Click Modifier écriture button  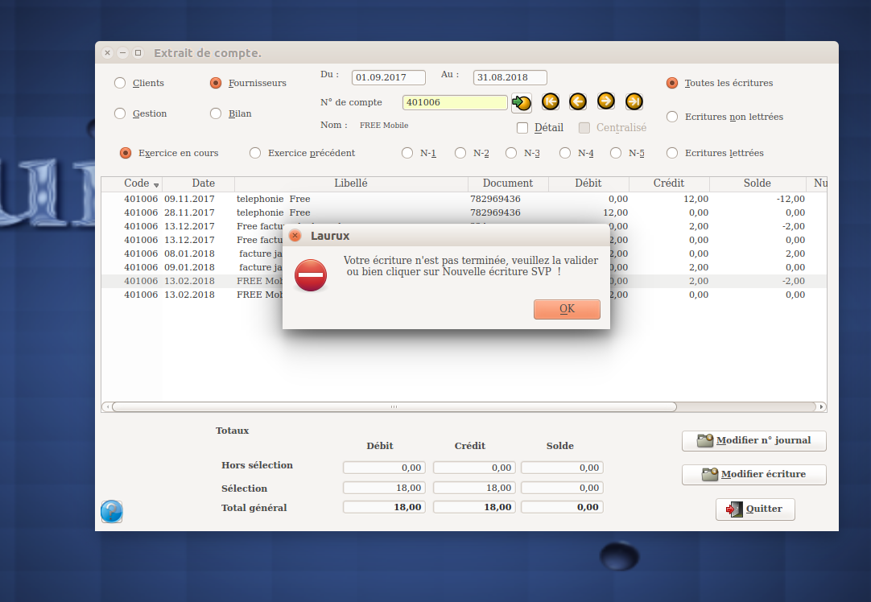pyautogui.click(x=753, y=474)
